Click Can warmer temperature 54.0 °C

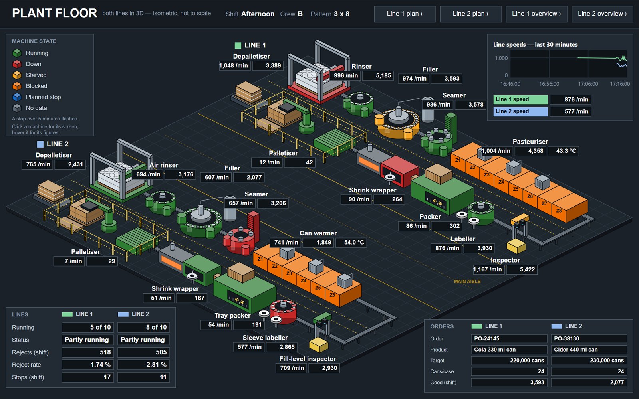click(350, 242)
